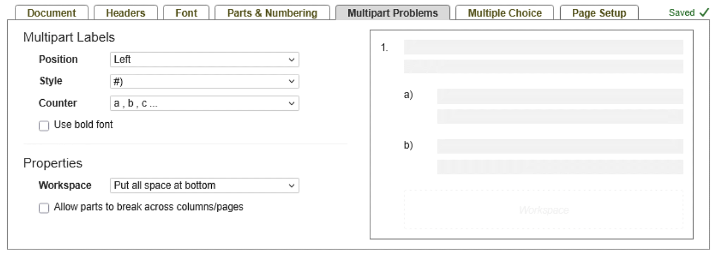Viewport: 716px width, 256px height.
Task: Switch to the Headers tab
Action: click(126, 13)
